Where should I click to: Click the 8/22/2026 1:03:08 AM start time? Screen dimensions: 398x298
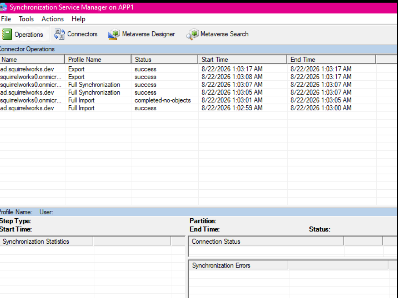(x=232, y=77)
